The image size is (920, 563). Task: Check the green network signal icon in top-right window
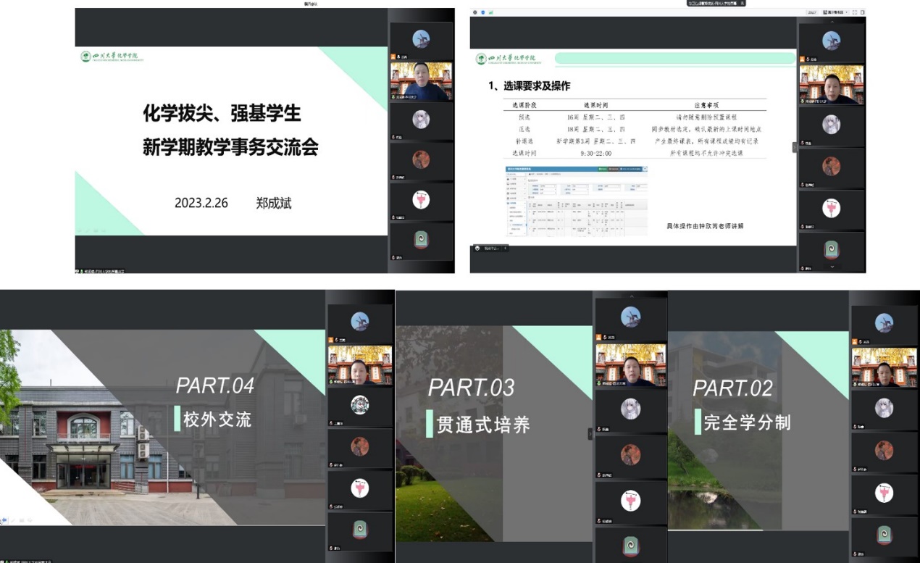491,12
